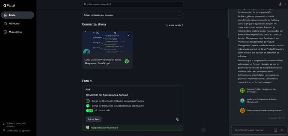This screenshot has height=136, width=288.
Task: Mark the answer useful with thumbs up
Action: coord(280,118)
